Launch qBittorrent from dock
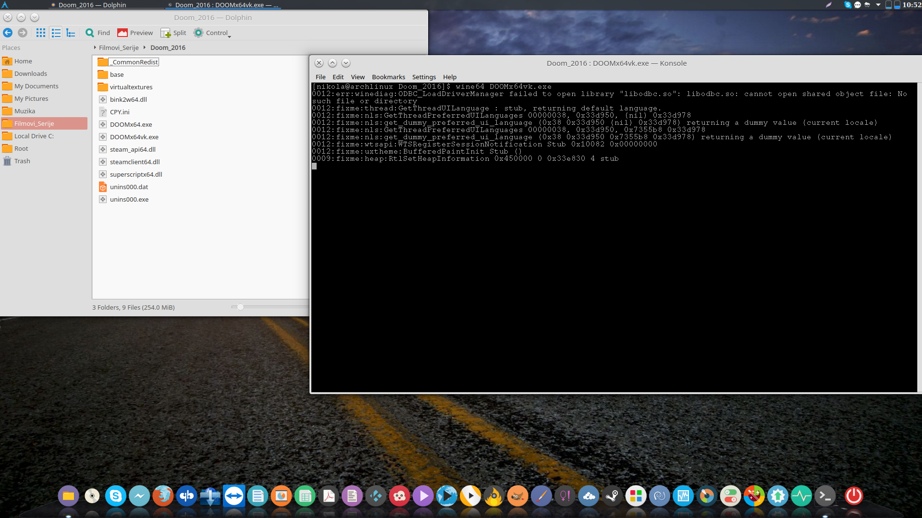 coord(186,496)
